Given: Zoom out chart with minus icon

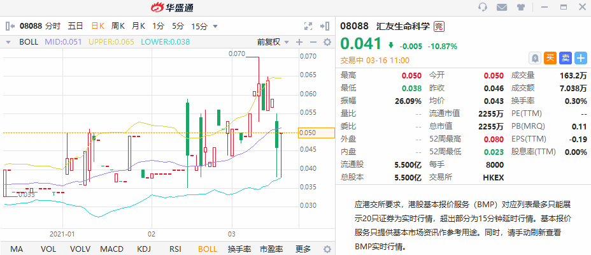Looking at the screenshot, I should 313,42.
